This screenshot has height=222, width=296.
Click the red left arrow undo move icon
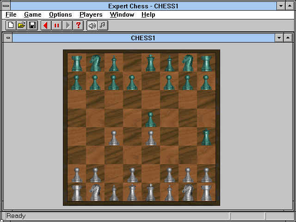click(x=46, y=25)
